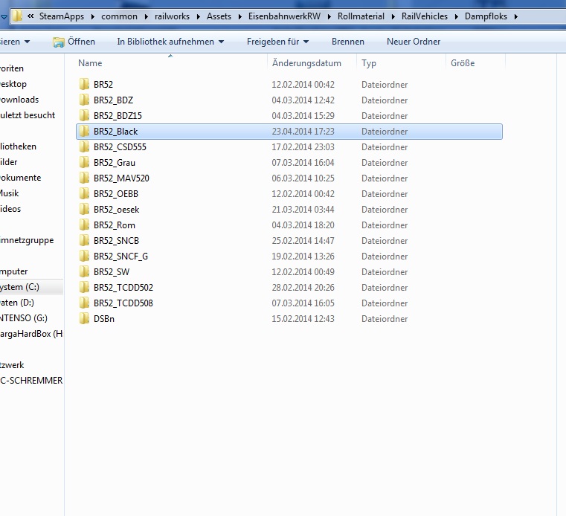The width and height of the screenshot is (566, 516).
Task: Click the BR52_SNCB folder icon
Action: pos(84,240)
